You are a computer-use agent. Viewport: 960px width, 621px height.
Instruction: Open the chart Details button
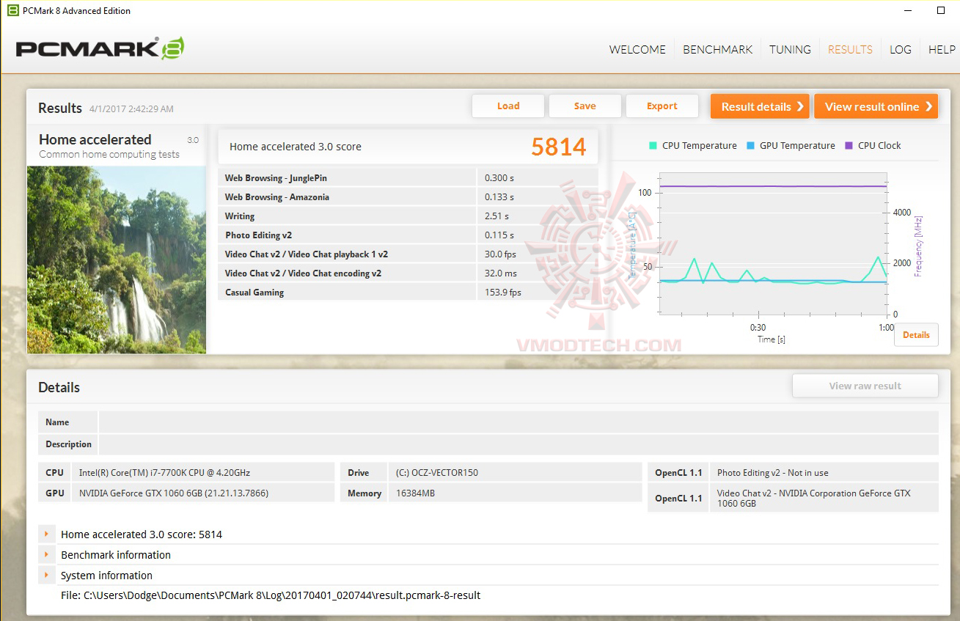click(916, 335)
